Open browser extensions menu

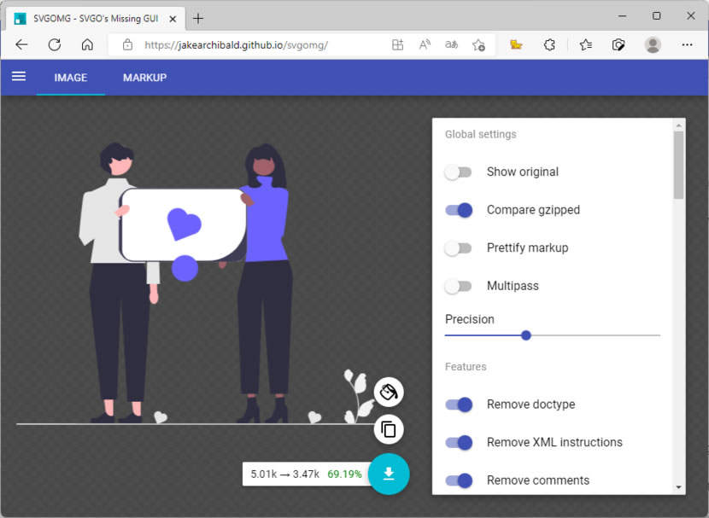pos(549,45)
